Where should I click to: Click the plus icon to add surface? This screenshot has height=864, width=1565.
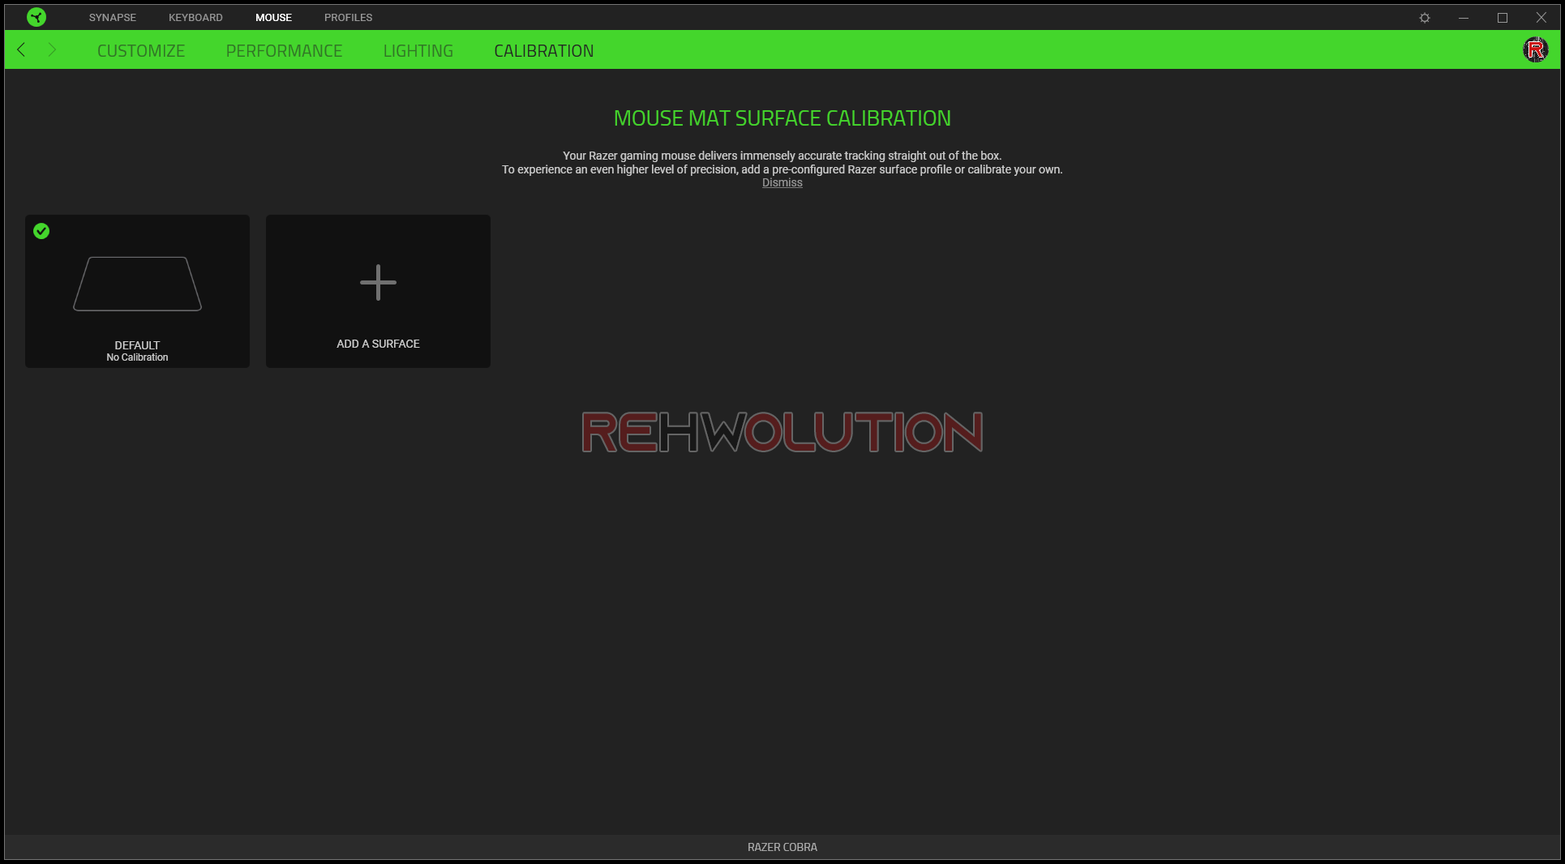click(378, 283)
